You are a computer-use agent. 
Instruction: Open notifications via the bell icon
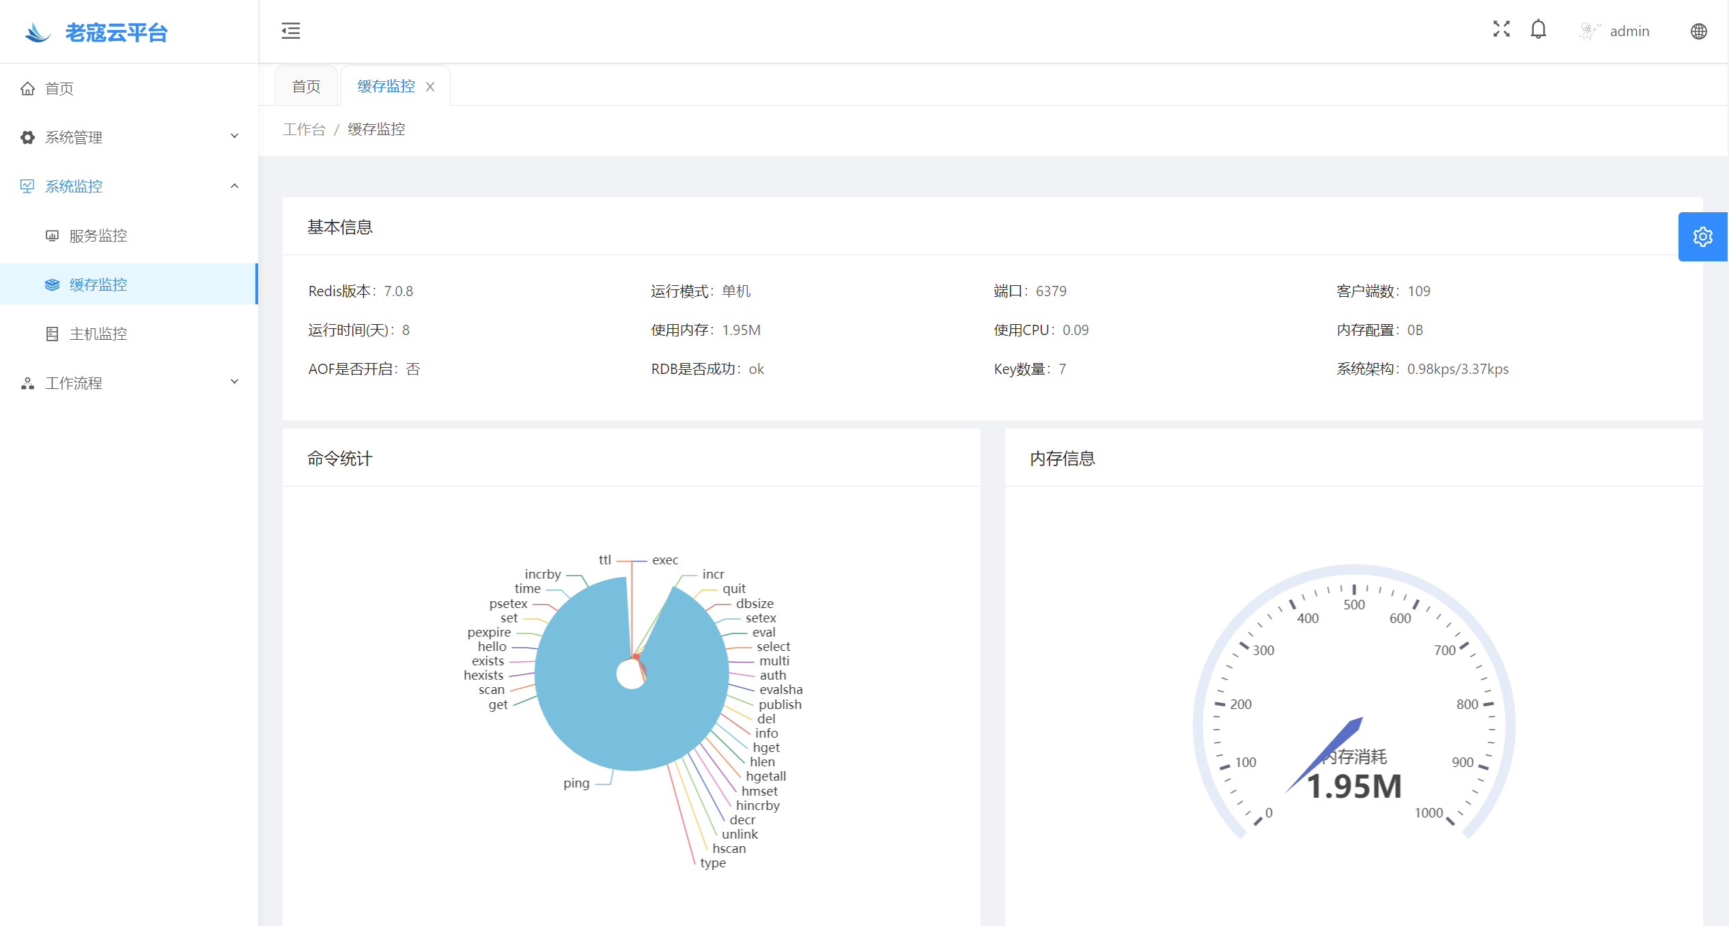(1538, 29)
